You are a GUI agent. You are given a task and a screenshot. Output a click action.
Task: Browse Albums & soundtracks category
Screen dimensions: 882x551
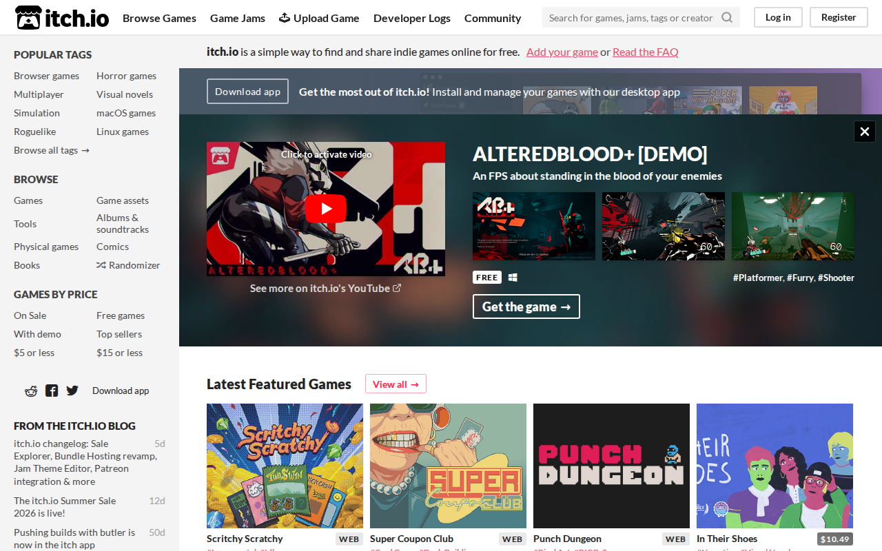point(123,223)
